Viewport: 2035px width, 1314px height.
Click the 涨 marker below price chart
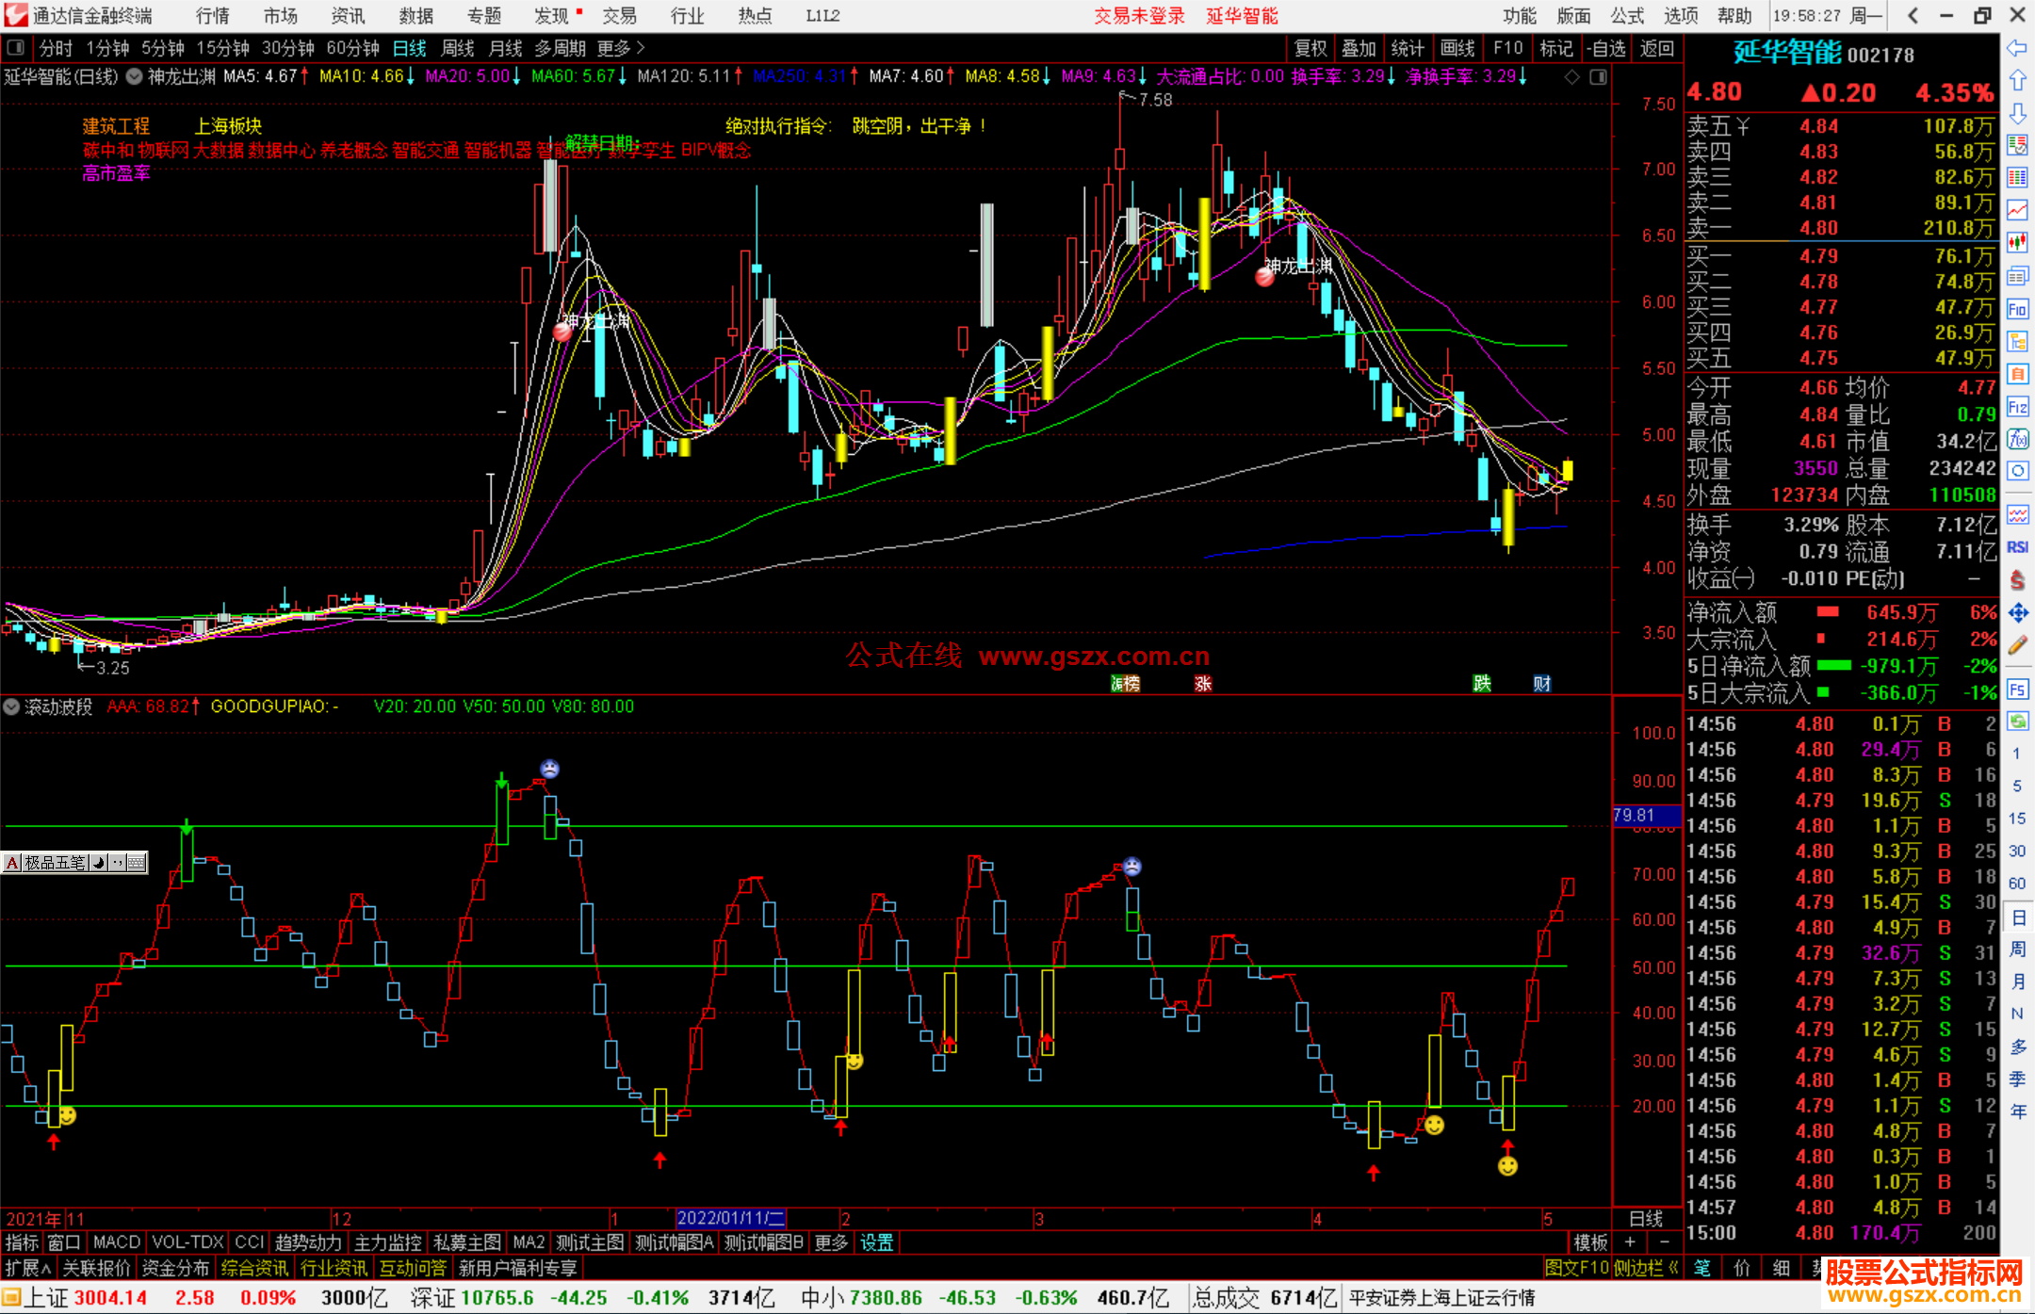[1203, 684]
